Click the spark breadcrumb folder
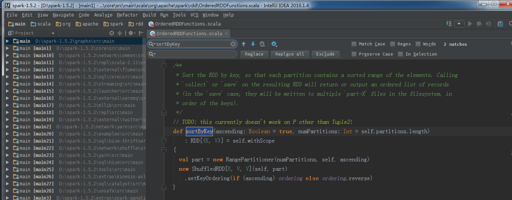The image size is (512, 200). pos(113,24)
